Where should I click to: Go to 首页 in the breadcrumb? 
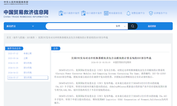(9, 37)
